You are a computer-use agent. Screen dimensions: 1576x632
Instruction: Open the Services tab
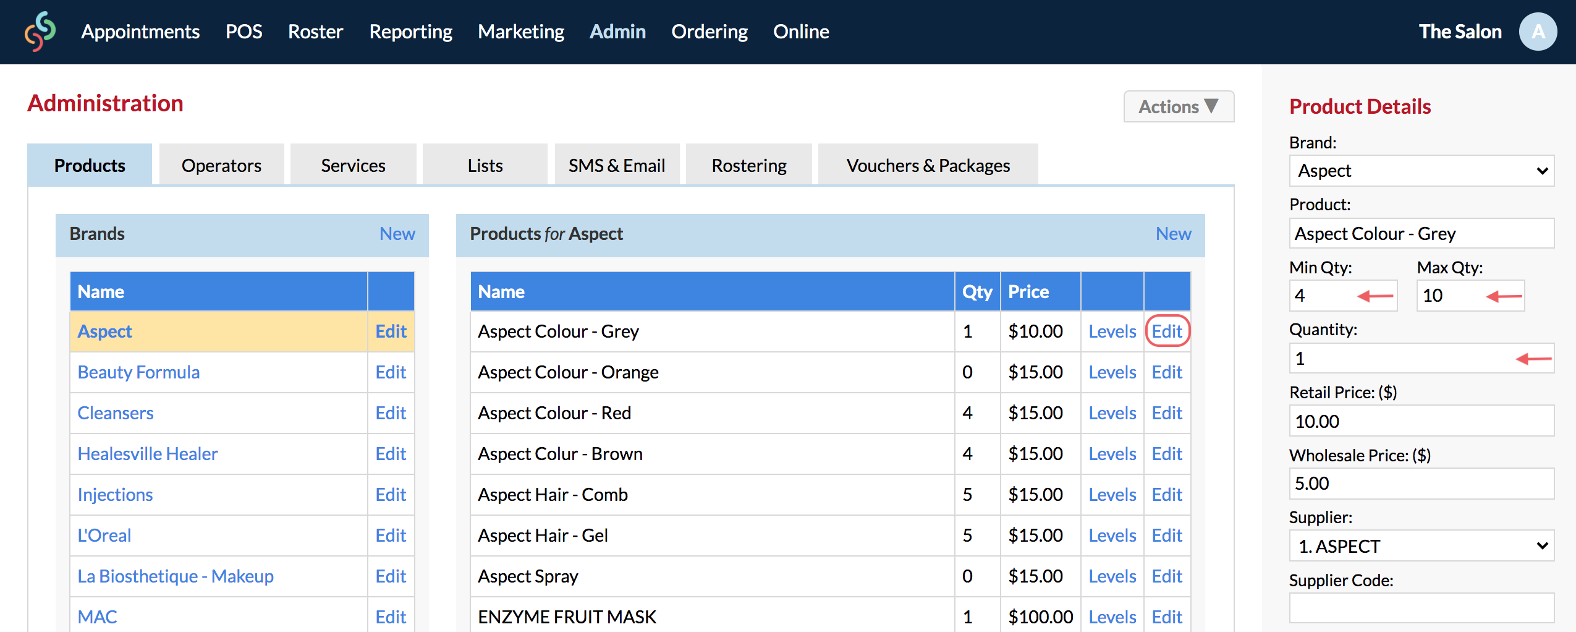coord(353,164)
